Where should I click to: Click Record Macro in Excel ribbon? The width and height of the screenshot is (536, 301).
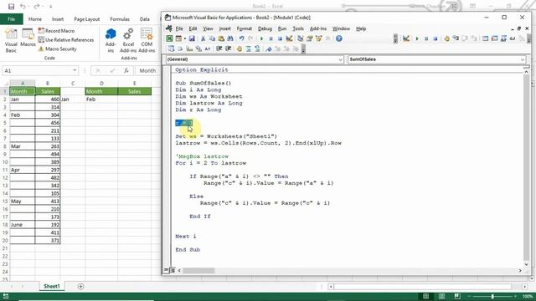(56, 31)
